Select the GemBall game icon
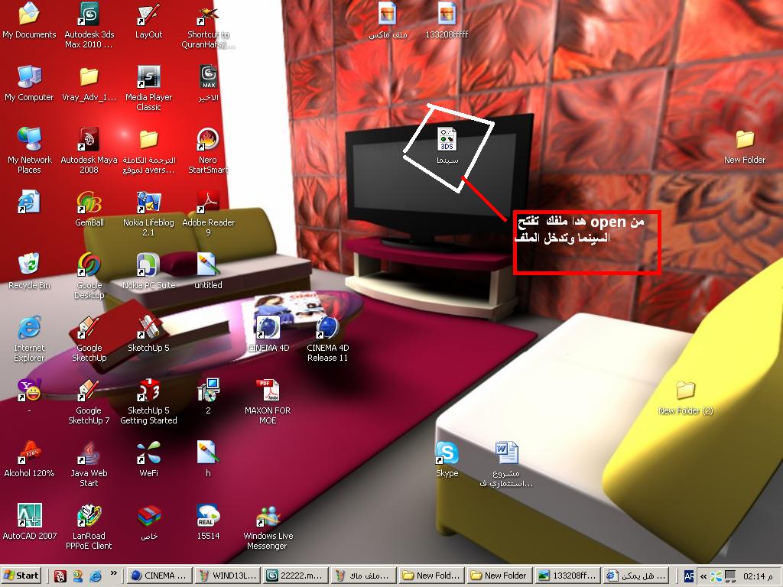Screen dimensions: 783x587 pos(89,209)
